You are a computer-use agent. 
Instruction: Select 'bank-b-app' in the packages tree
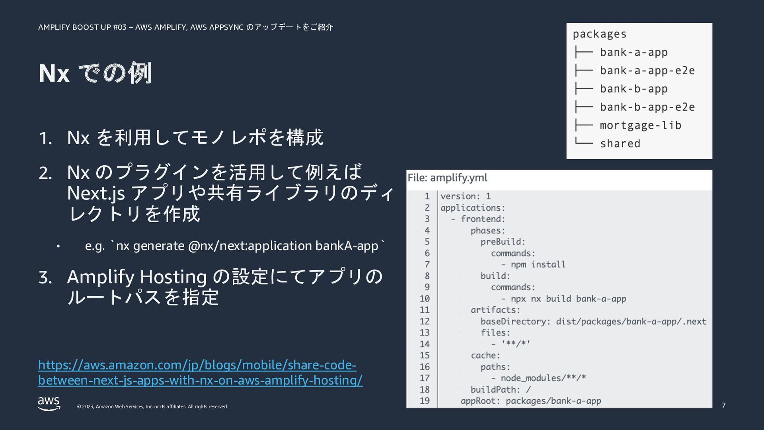coord(634,89)
